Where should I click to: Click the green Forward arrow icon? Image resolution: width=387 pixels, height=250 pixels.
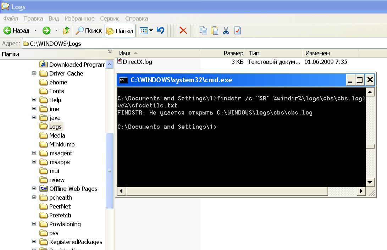tap(46, 31)
